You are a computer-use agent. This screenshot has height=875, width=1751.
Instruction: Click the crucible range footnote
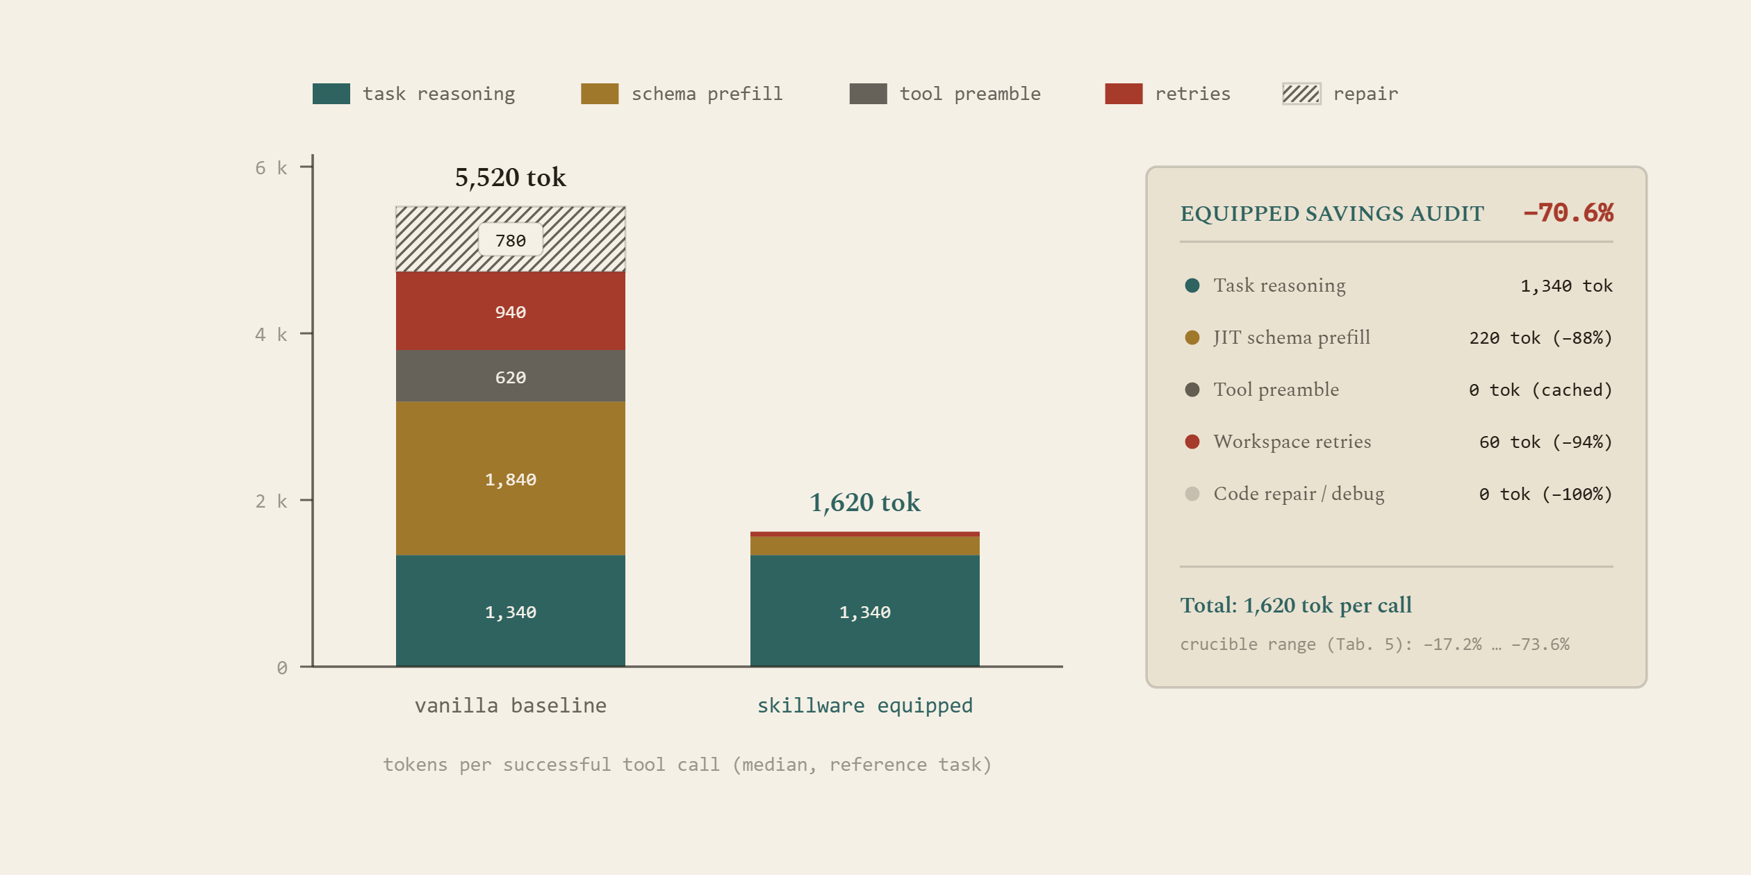1374,644
